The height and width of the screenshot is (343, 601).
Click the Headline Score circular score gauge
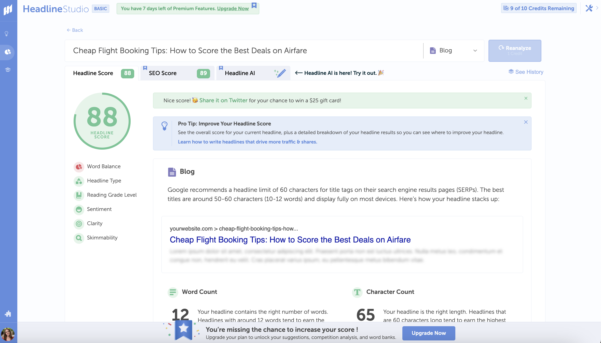click(102, 121)
